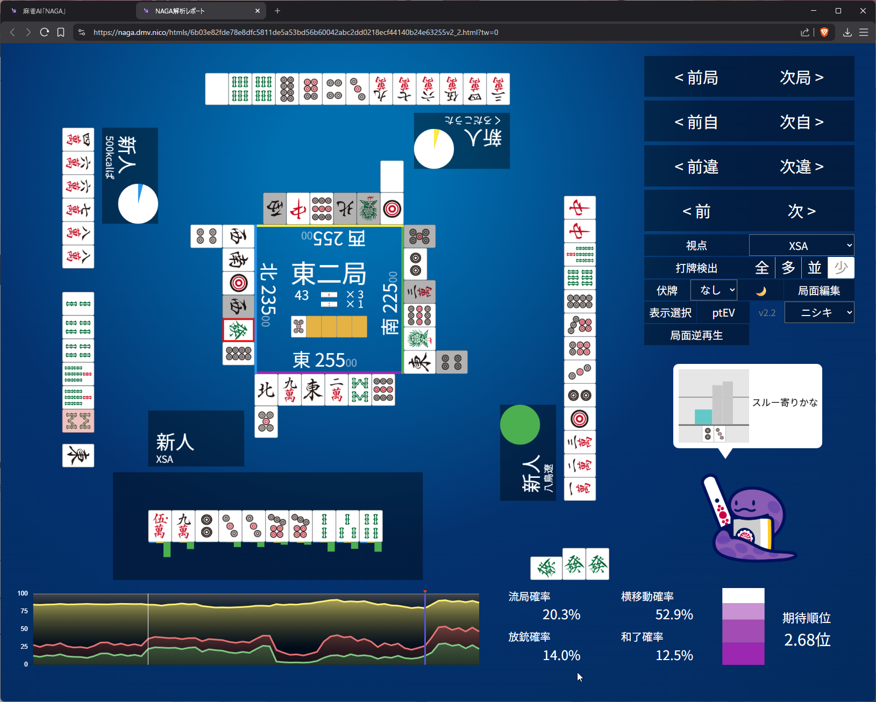The image size is (876, 702).
Task: Open the ニシキ model dropdown
Action: (819, 313)
